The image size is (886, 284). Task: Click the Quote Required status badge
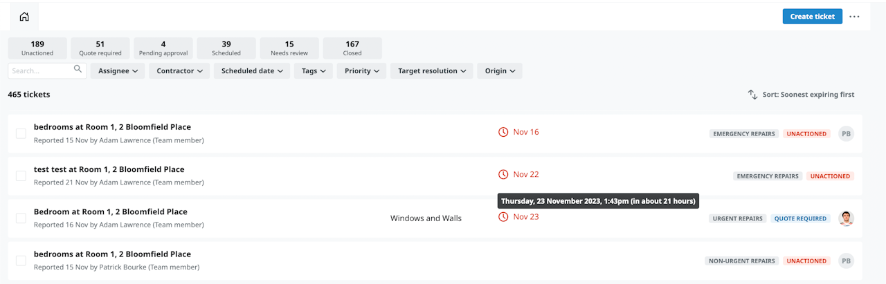pos(800,218)
